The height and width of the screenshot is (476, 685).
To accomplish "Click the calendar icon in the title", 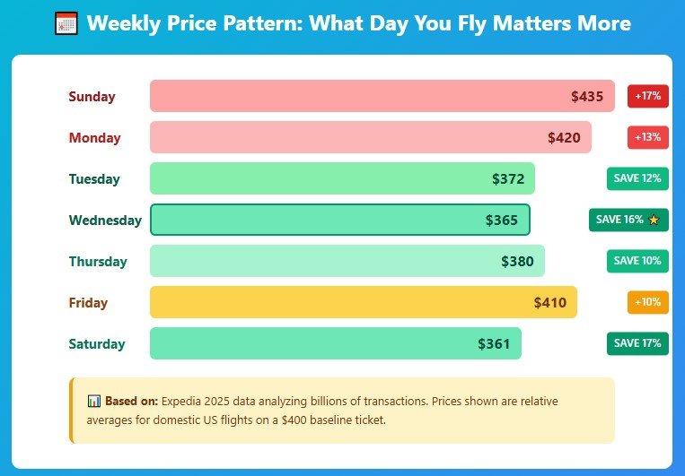I will (x=66, y=23).
